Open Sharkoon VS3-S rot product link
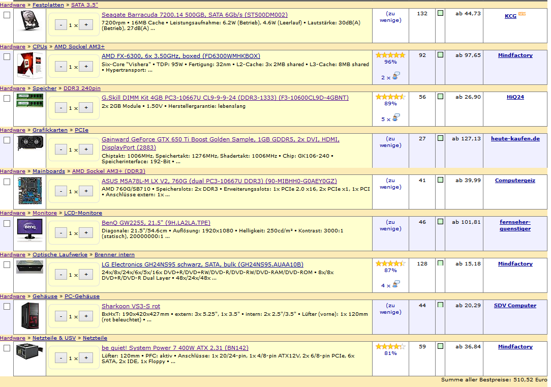551x387 pixels. tap(131, 306)
